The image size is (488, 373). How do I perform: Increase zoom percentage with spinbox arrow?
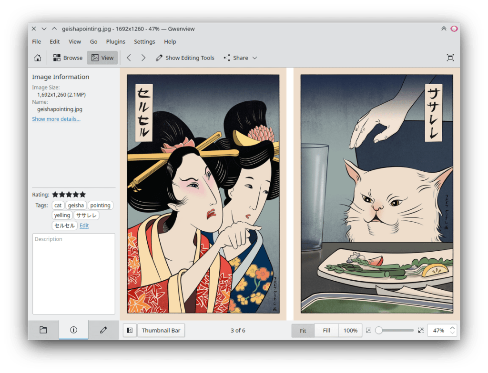point(452,327)
